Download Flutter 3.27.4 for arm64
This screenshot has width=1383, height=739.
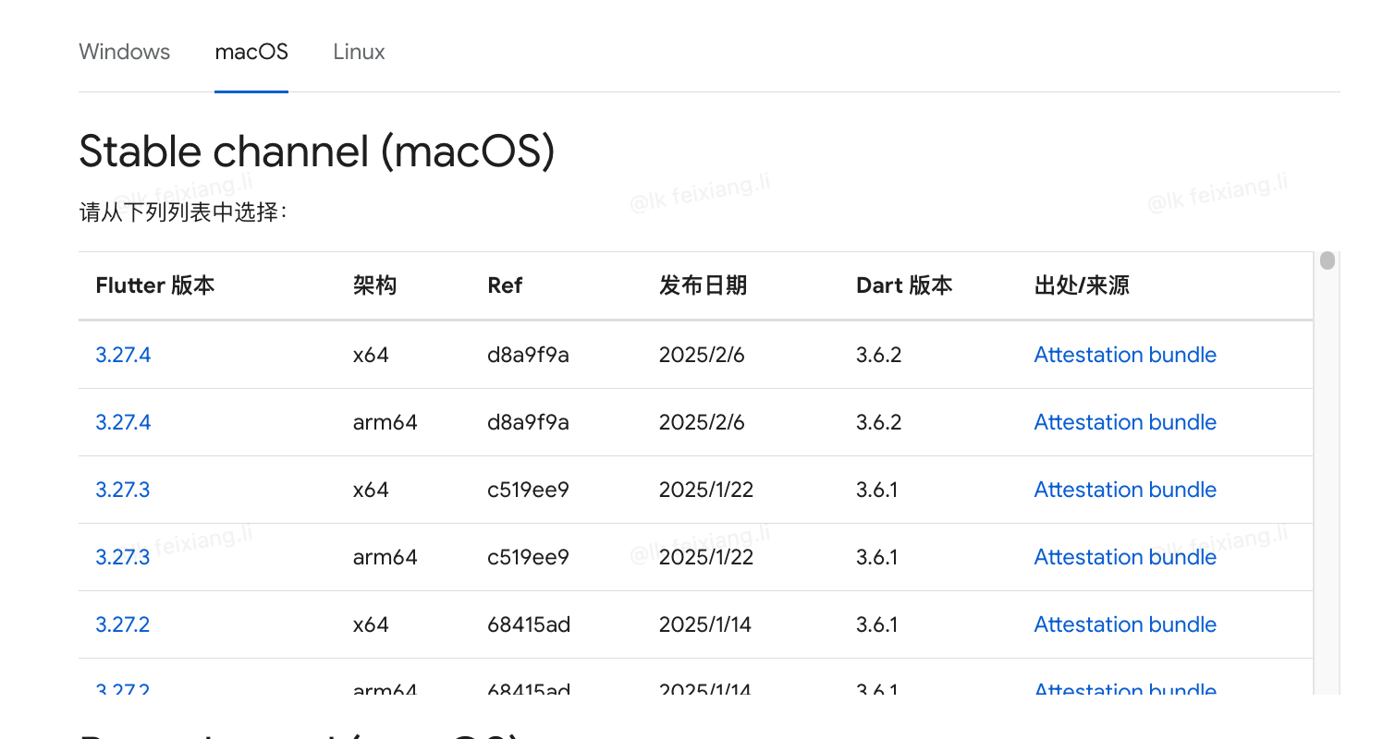pyautogui.click(x=123, y=422)
